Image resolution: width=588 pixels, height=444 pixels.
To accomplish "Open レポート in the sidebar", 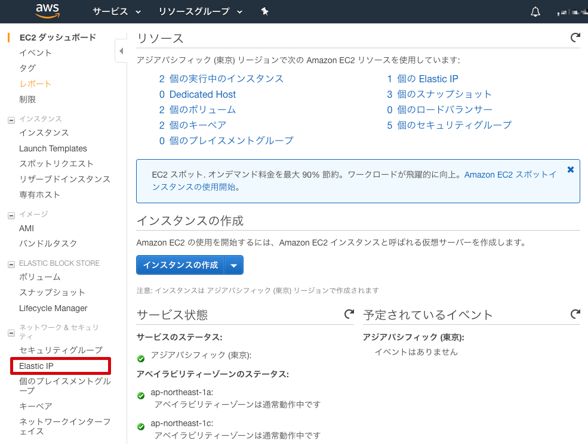I will [35, 84].
